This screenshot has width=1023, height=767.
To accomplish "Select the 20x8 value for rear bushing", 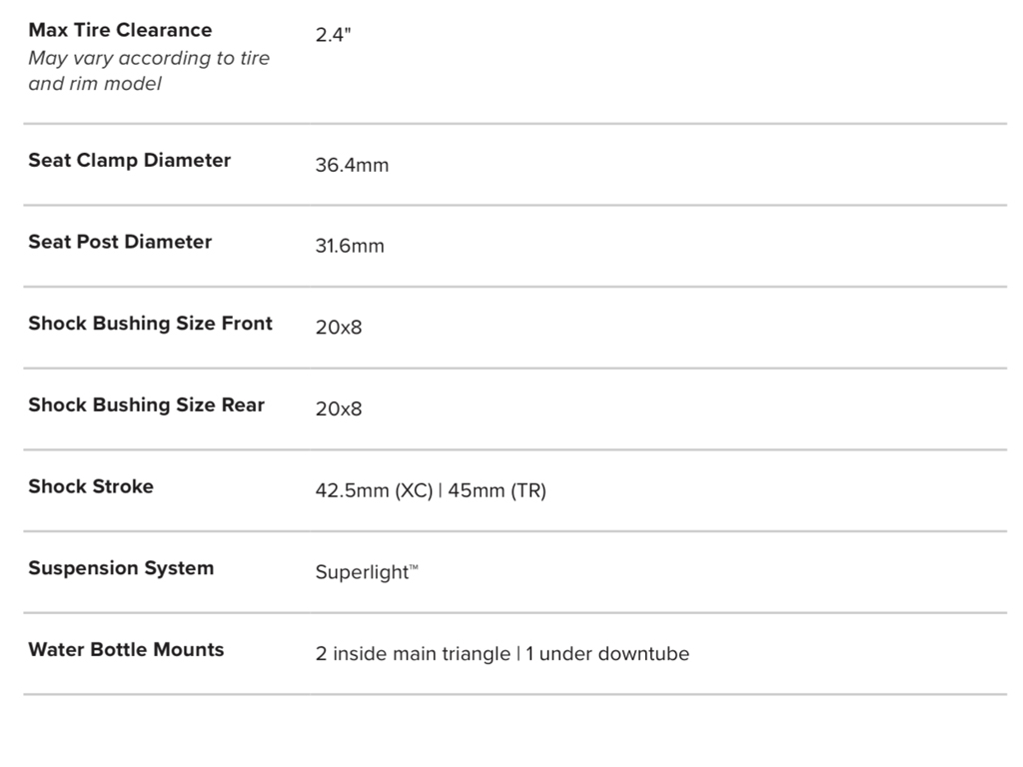I will (339, 409).
